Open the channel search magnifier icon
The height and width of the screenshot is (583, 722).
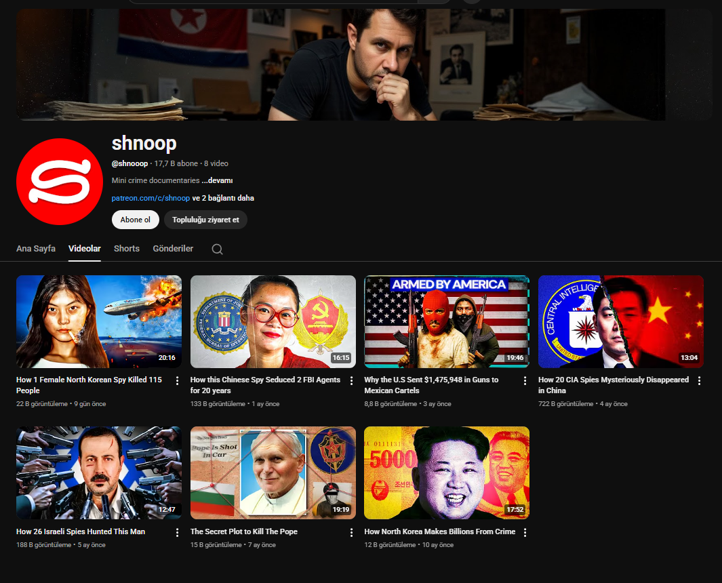(x=218, y=249)
